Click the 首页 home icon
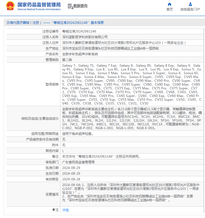Image resolution: width=205 pixels, height=218 pixels. (170, 4)
